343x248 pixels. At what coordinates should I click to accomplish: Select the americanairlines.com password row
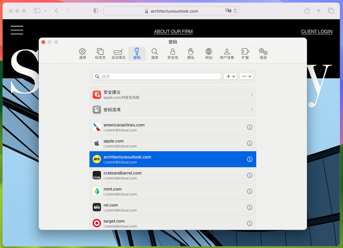[172, 127]
